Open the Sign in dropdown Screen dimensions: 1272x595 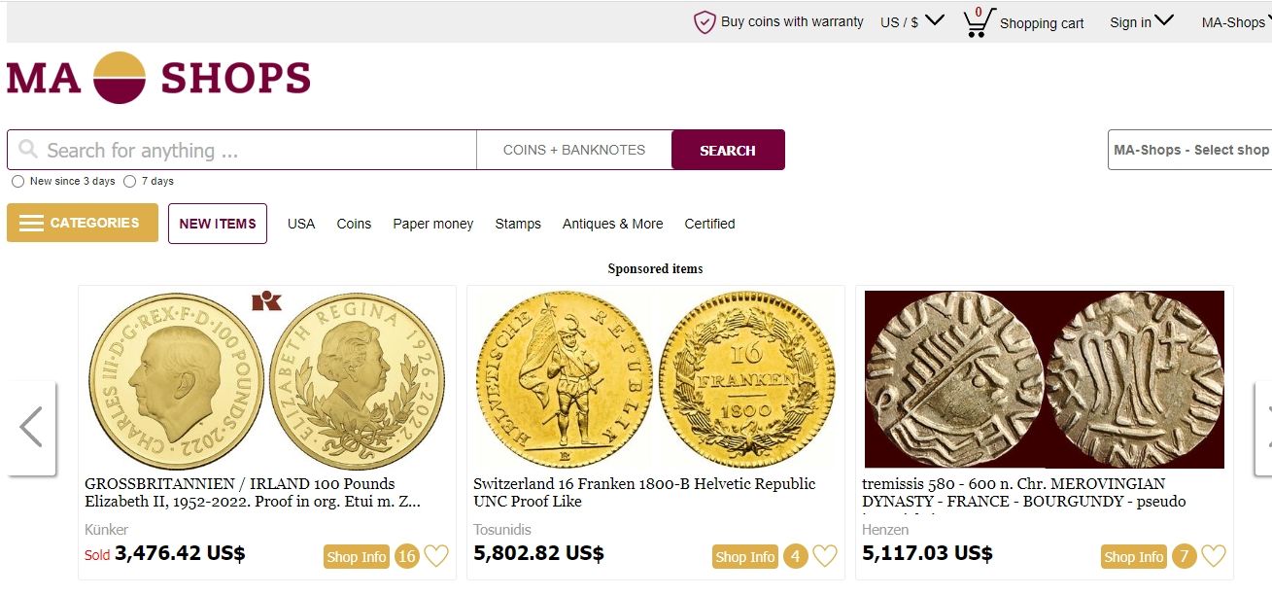click(x=1141, y=21)
